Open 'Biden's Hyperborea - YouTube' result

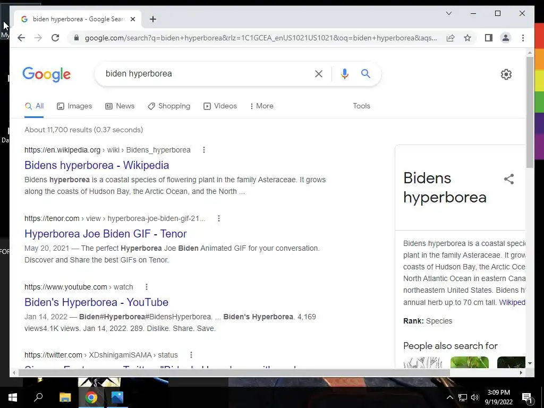[97, 302]
